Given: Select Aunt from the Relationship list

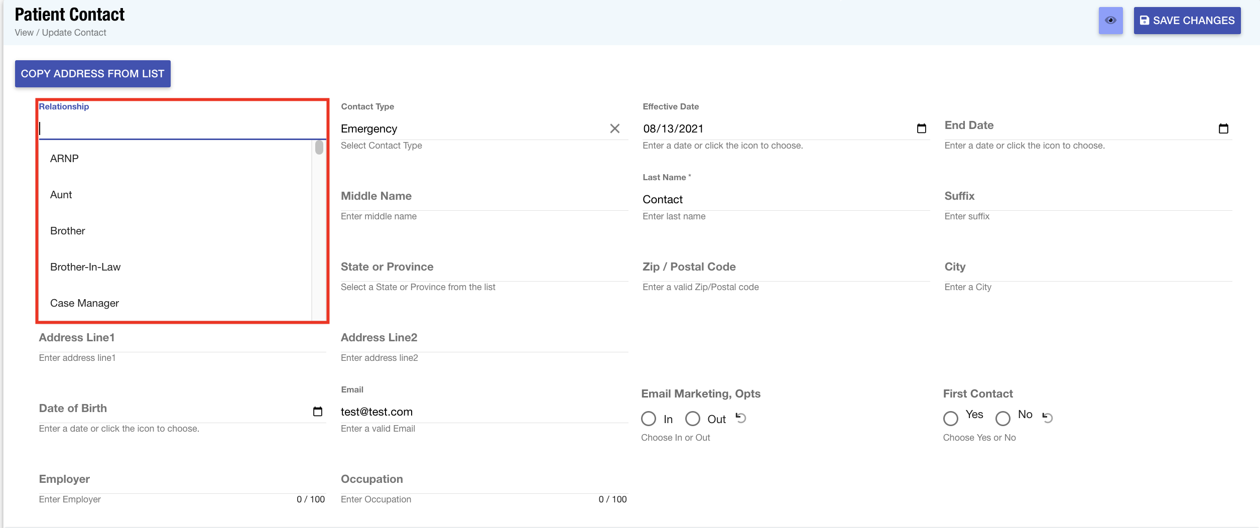Looking at the screenshot, I should click(x=61, y=195).
